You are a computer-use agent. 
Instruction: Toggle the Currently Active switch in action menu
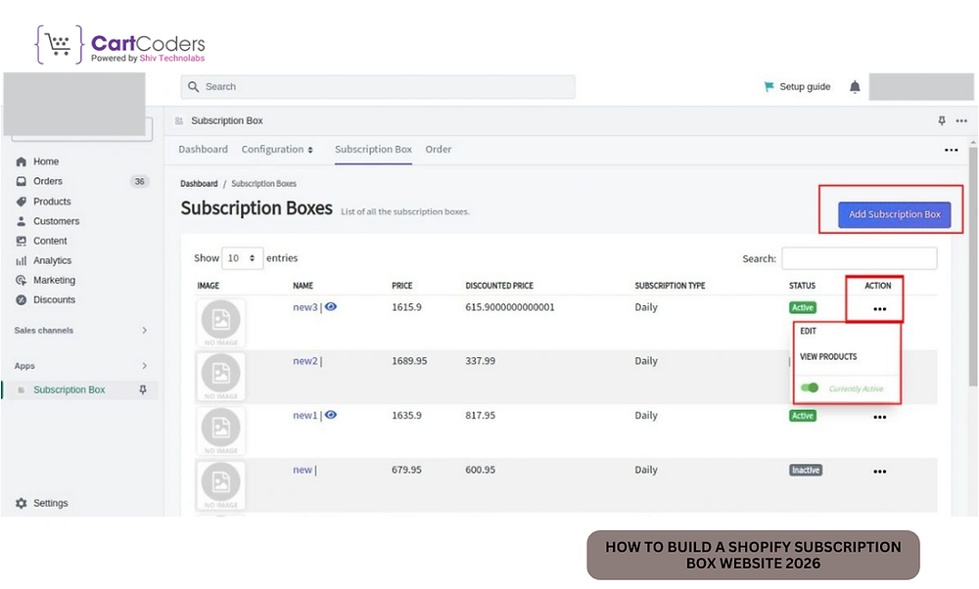pyautogui.click(x=812, y=387)
